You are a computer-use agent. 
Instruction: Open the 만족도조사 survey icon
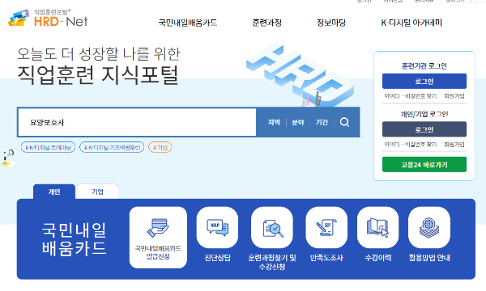[x=326, y=228]
